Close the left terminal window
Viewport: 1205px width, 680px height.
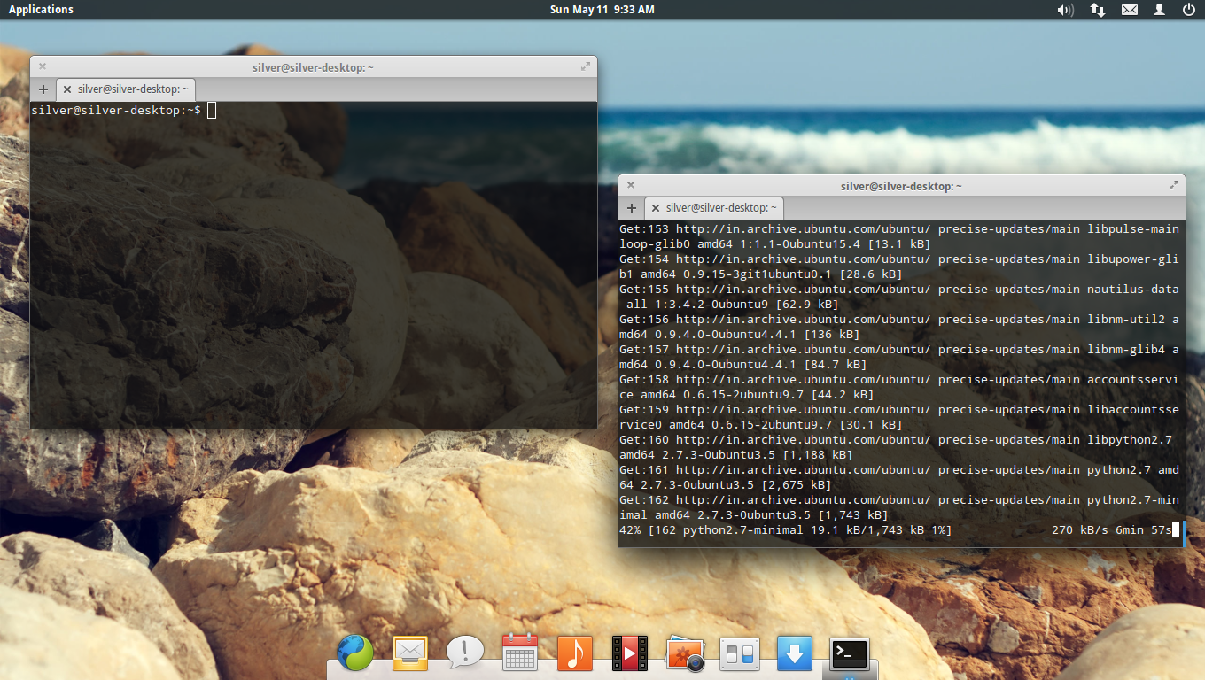[42, 66]
